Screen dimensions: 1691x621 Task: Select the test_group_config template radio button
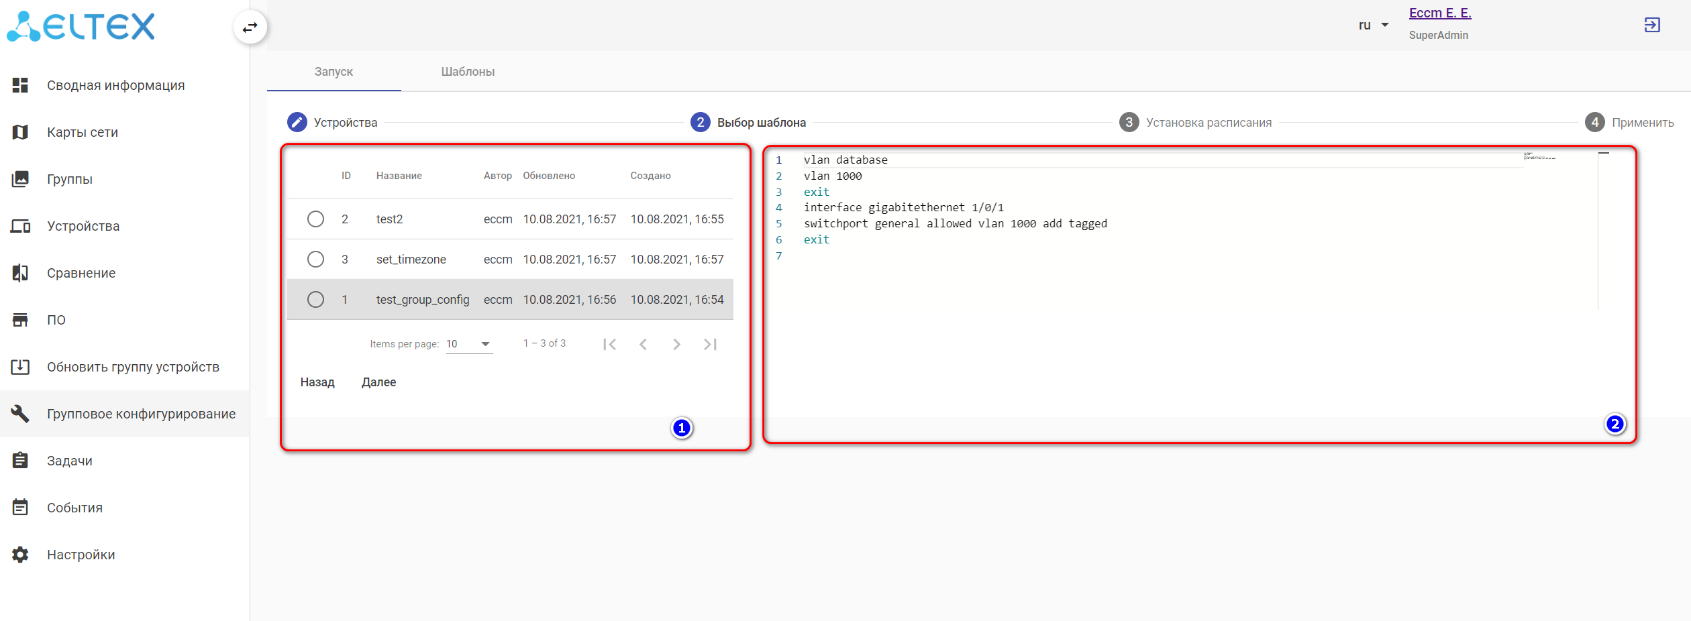coord(315,300)
